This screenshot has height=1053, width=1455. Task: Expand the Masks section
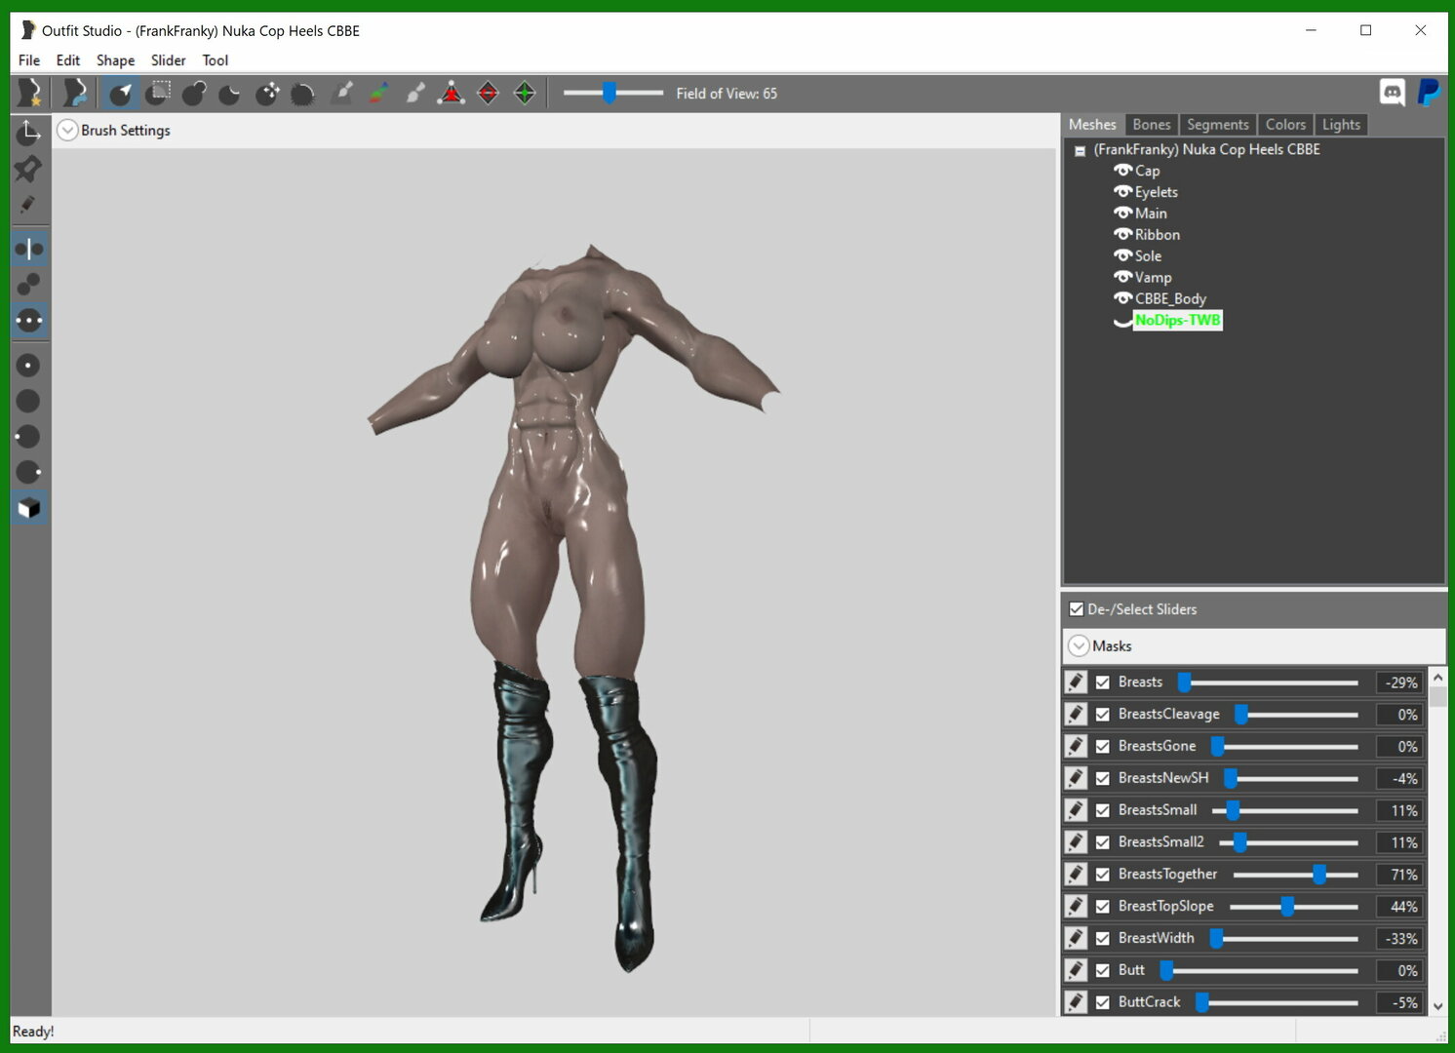[x=1079, y=645]
